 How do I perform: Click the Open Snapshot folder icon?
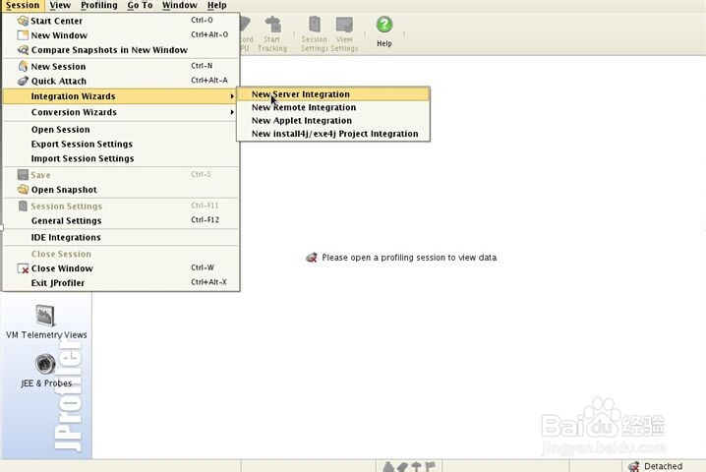click(x=23, y=189)
